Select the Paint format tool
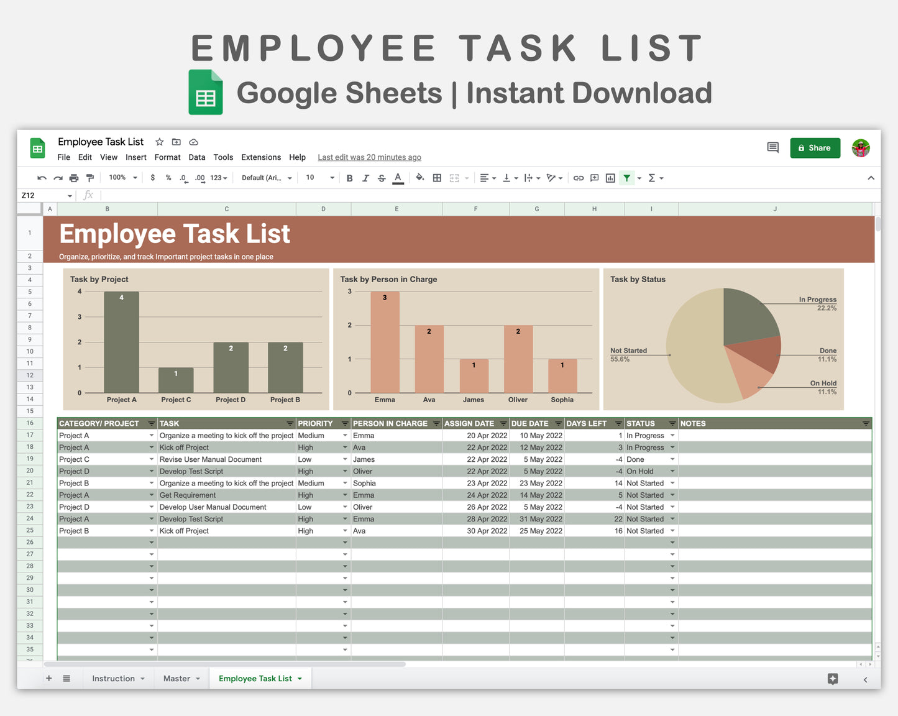Image resolution: width=898 pixels, height=716 pixels. click(x=89, y=178)
